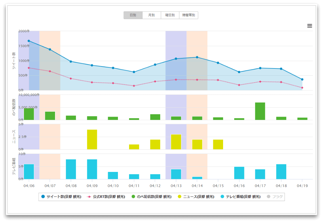The image size is (323, 223).
Task: Click the tall green bar on 04/17
Action: click(260, 111)
